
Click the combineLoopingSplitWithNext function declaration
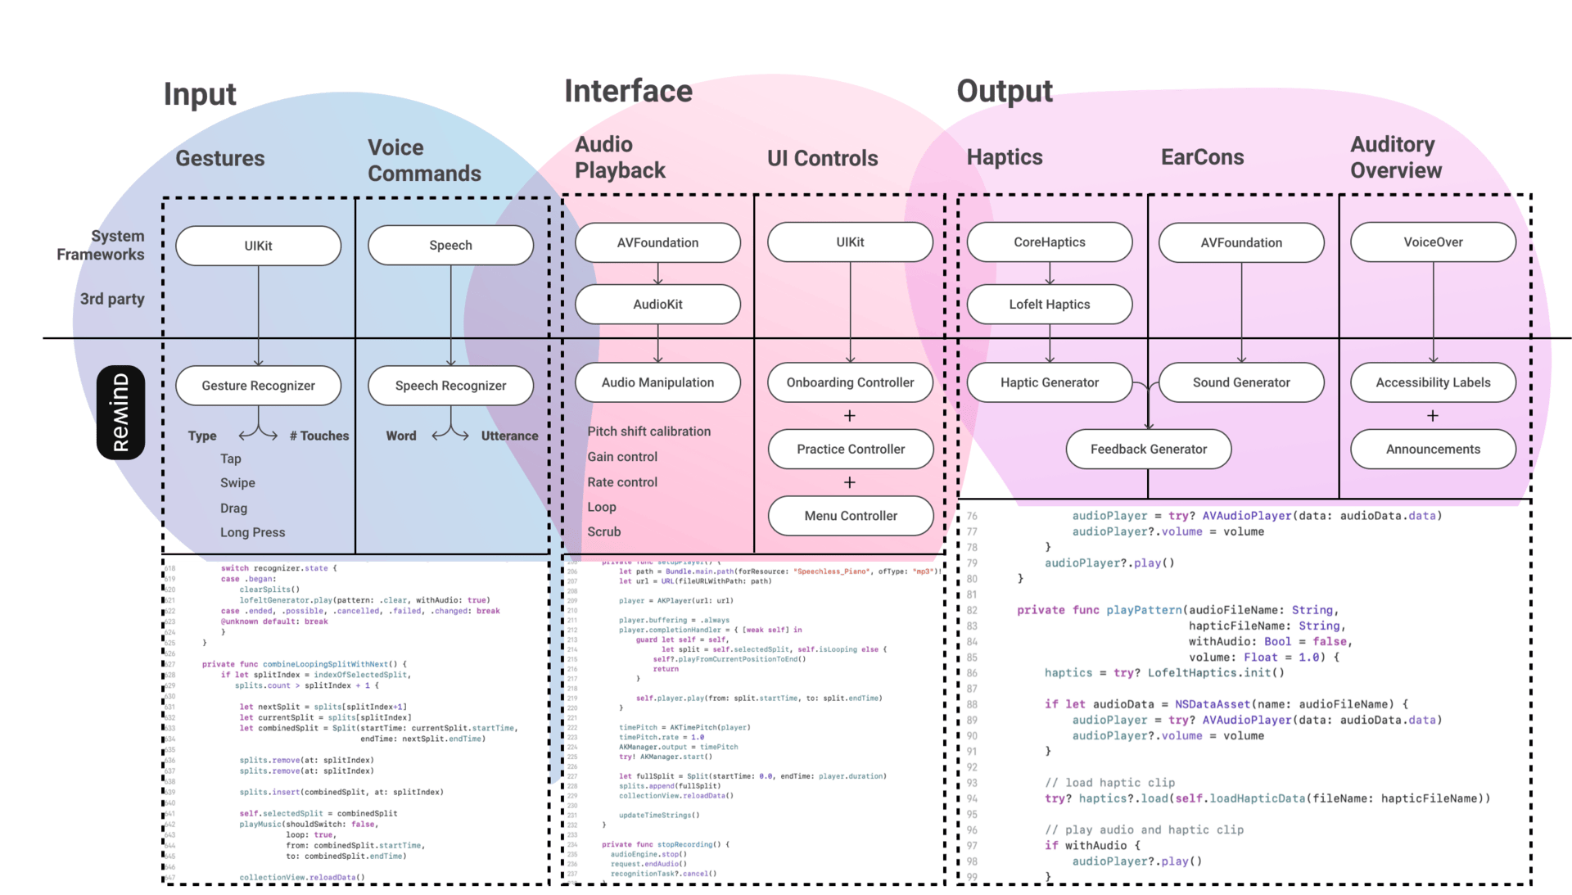[304, 664]
